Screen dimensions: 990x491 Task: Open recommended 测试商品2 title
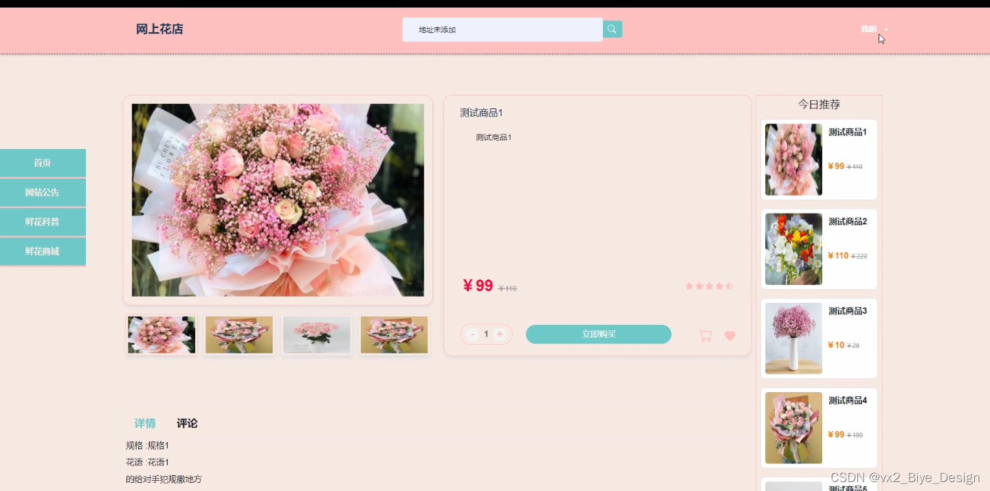(x=848, y=222)
